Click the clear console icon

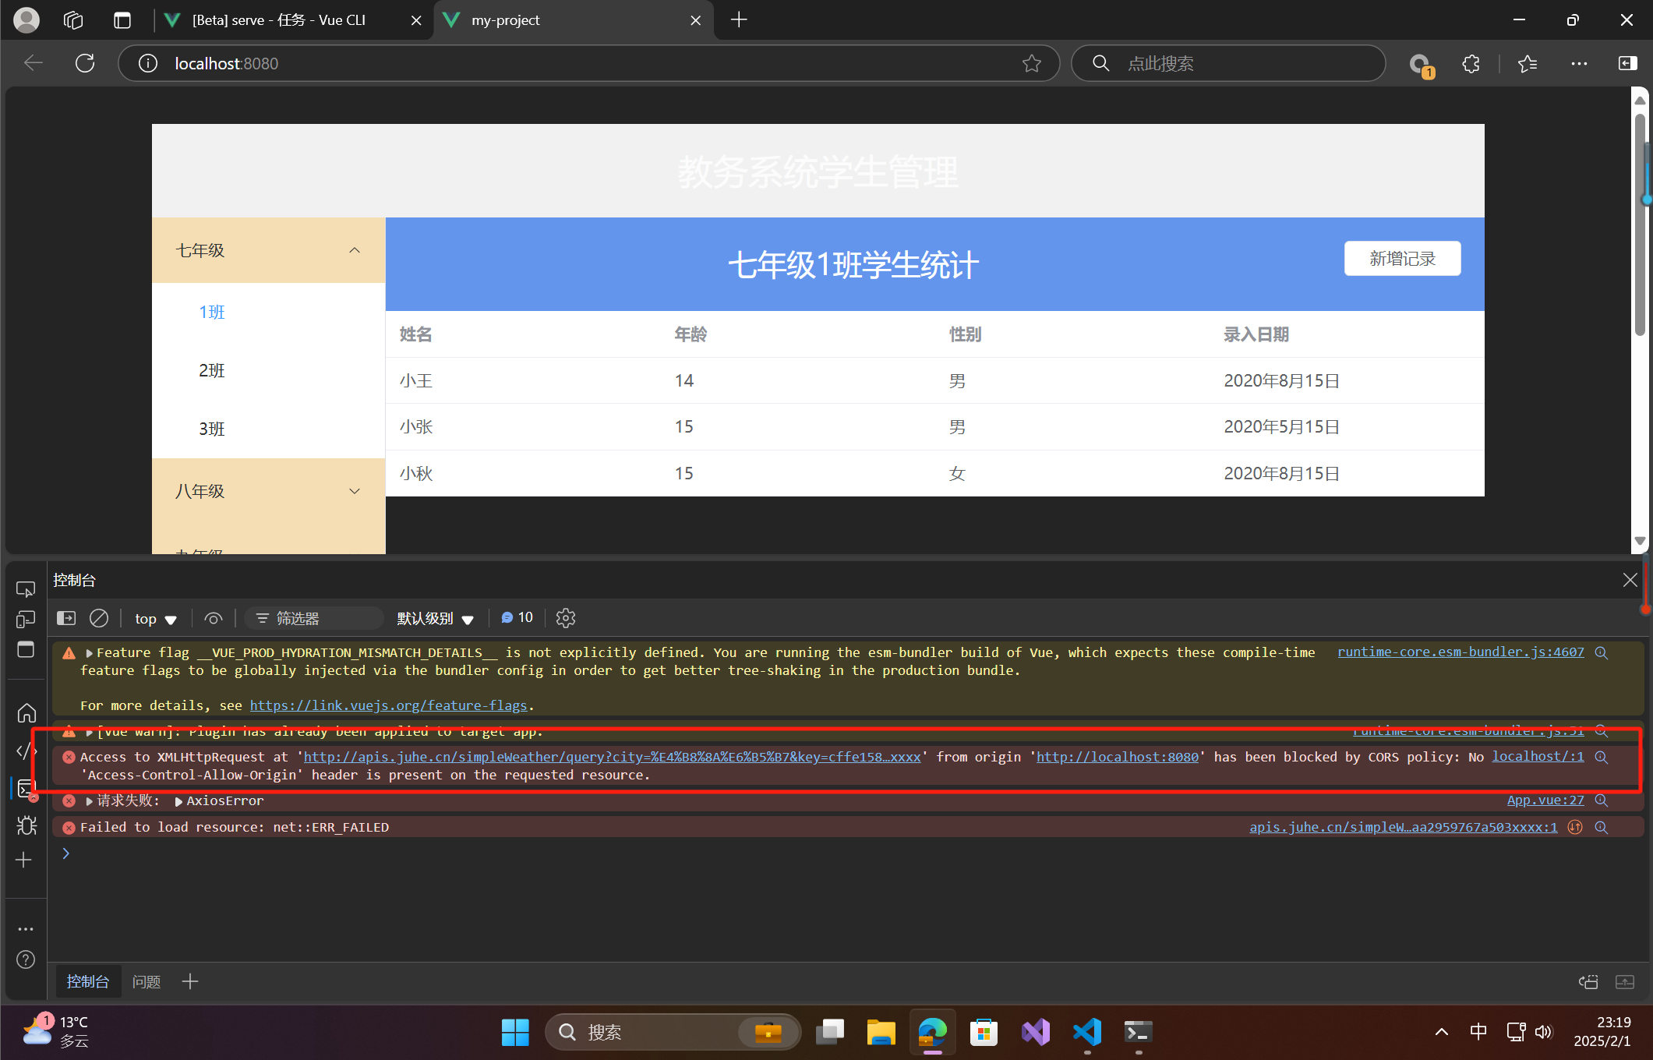[x=99, y=618]
